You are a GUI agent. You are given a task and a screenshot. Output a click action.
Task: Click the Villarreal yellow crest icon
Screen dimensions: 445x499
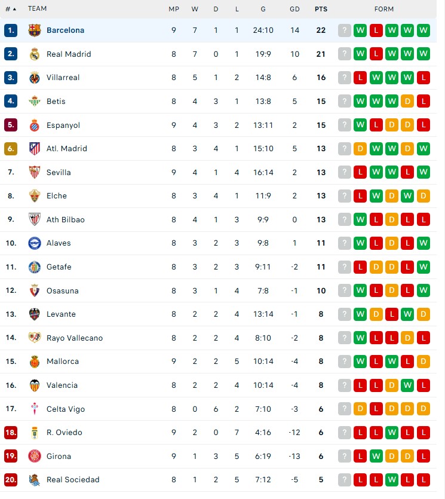[x=35, y=78]
